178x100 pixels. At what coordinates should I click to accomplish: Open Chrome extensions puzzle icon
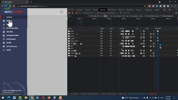pos(168,6)
